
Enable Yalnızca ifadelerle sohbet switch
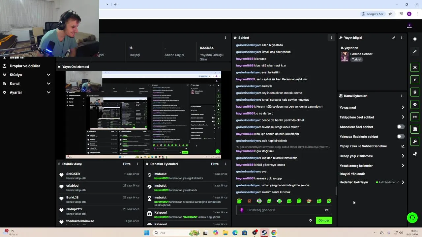point(401,136)
